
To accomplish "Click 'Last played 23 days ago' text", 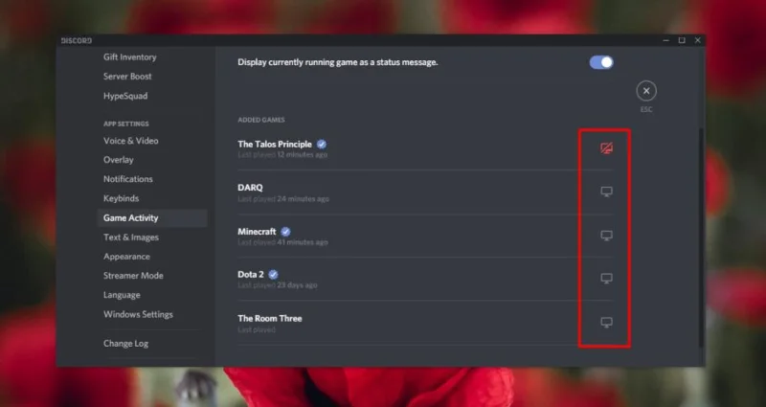I will 278,285.
